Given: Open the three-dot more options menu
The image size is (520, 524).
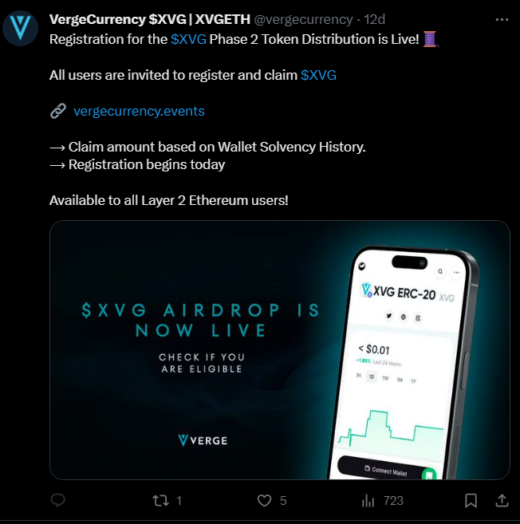Looking at the screenshot, I should coord(502,20).
